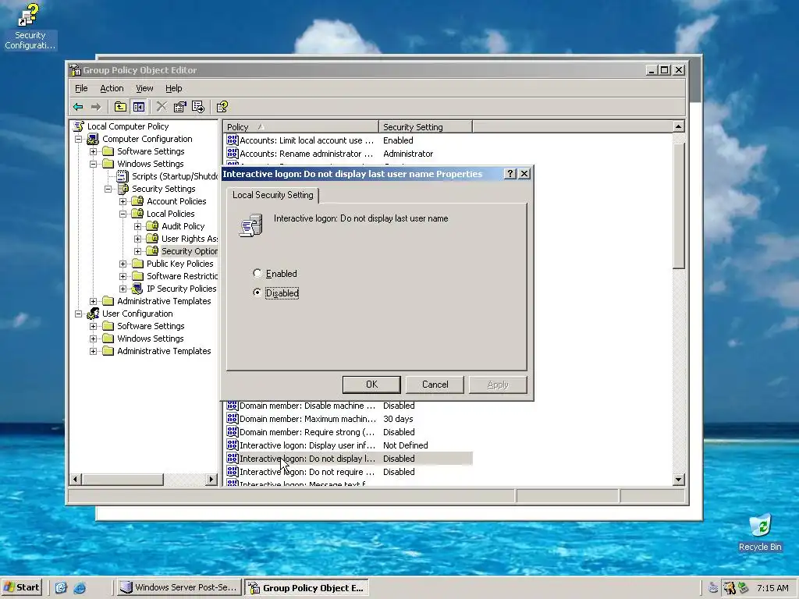799x599 pixels.
Task: Click OK in the properties dialog
Action: point(371,385)
